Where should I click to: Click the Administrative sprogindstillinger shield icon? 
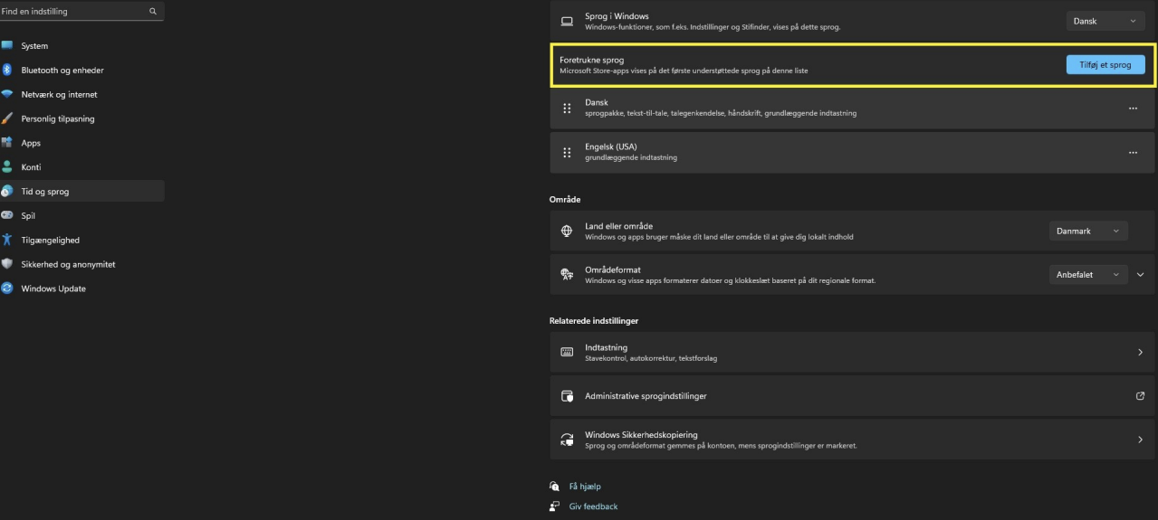[x=567, y=396]
